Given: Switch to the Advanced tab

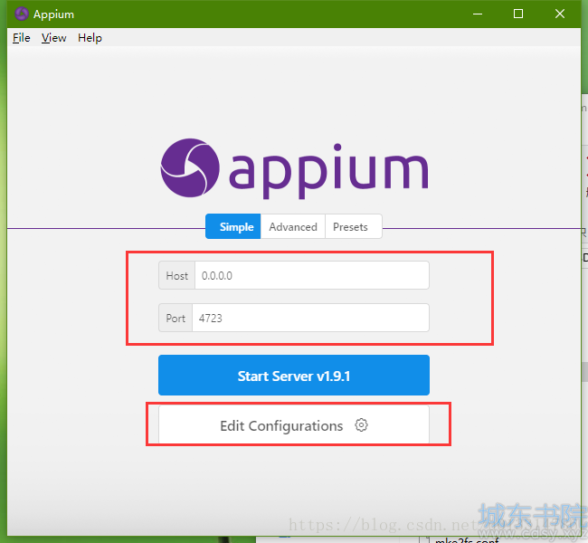Looking at the screenshot, I should coord(293,226).
